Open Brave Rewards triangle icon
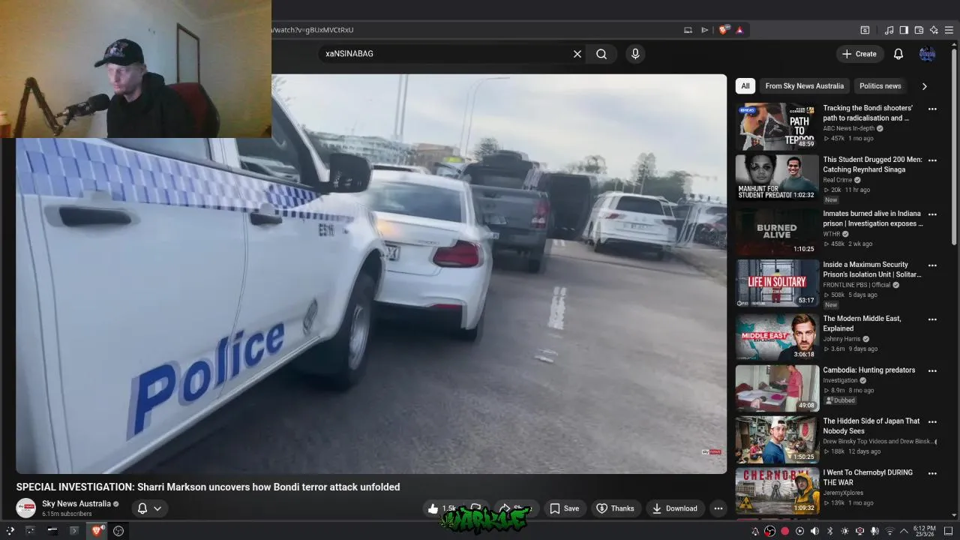960x540 pixels. click(739, 30)
